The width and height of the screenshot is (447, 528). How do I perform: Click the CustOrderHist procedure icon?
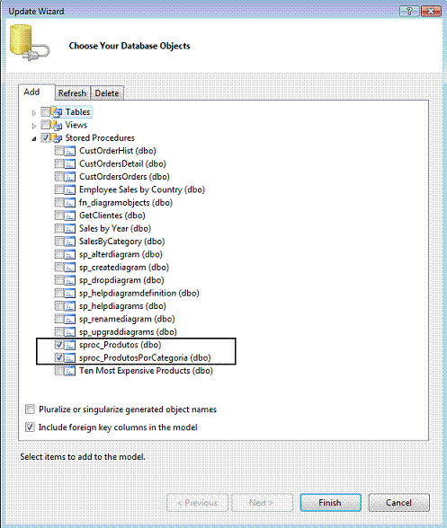pyautogui.click(x=70, y=151)
